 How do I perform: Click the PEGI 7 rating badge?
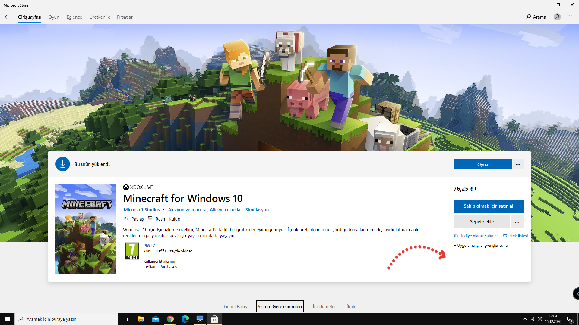[132, 251]
